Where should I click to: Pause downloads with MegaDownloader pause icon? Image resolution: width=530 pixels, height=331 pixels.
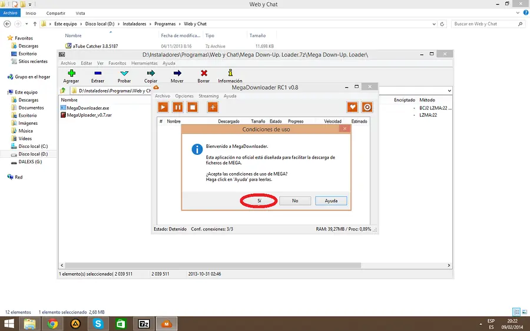tap(178, 107)
